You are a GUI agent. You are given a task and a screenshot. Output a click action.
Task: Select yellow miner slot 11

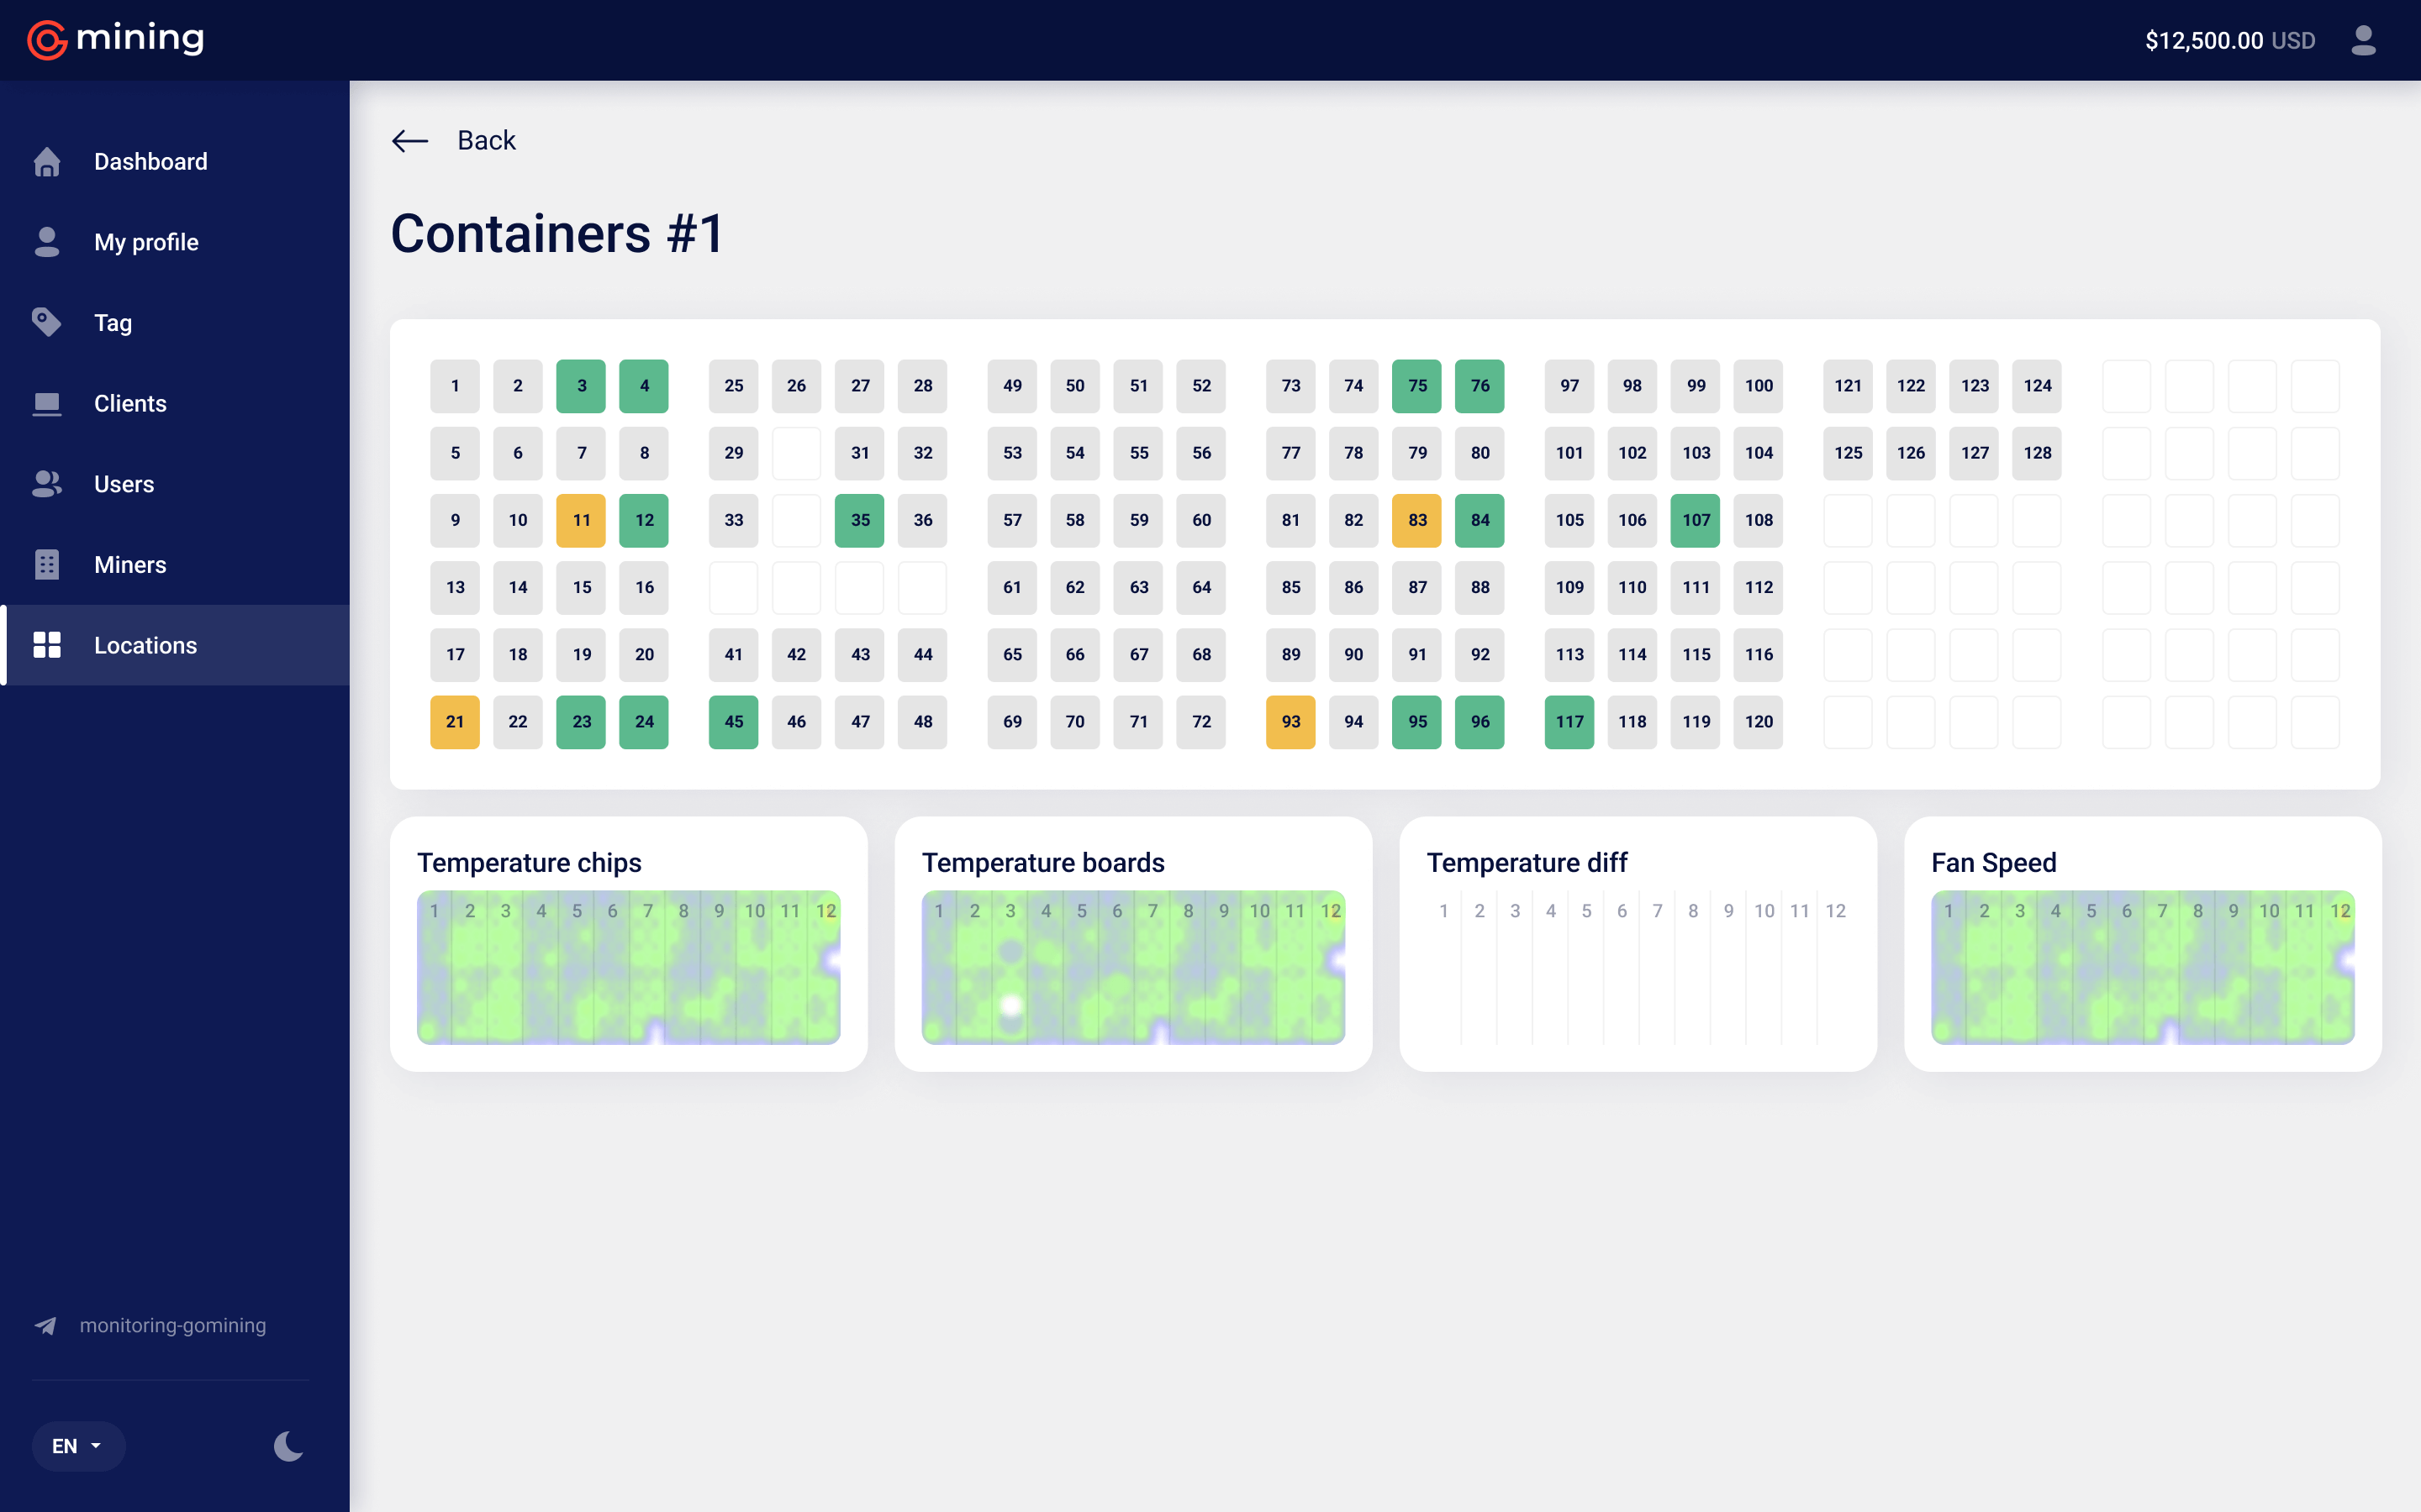click(x=581, y=520)
